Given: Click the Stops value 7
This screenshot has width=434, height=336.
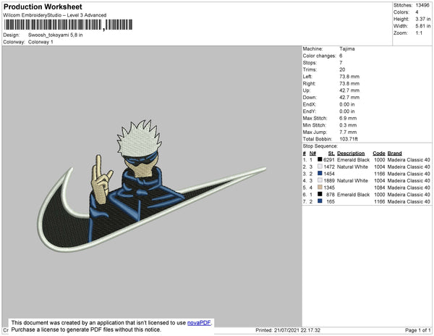Looking at the screenshot, I should point(341,62).
